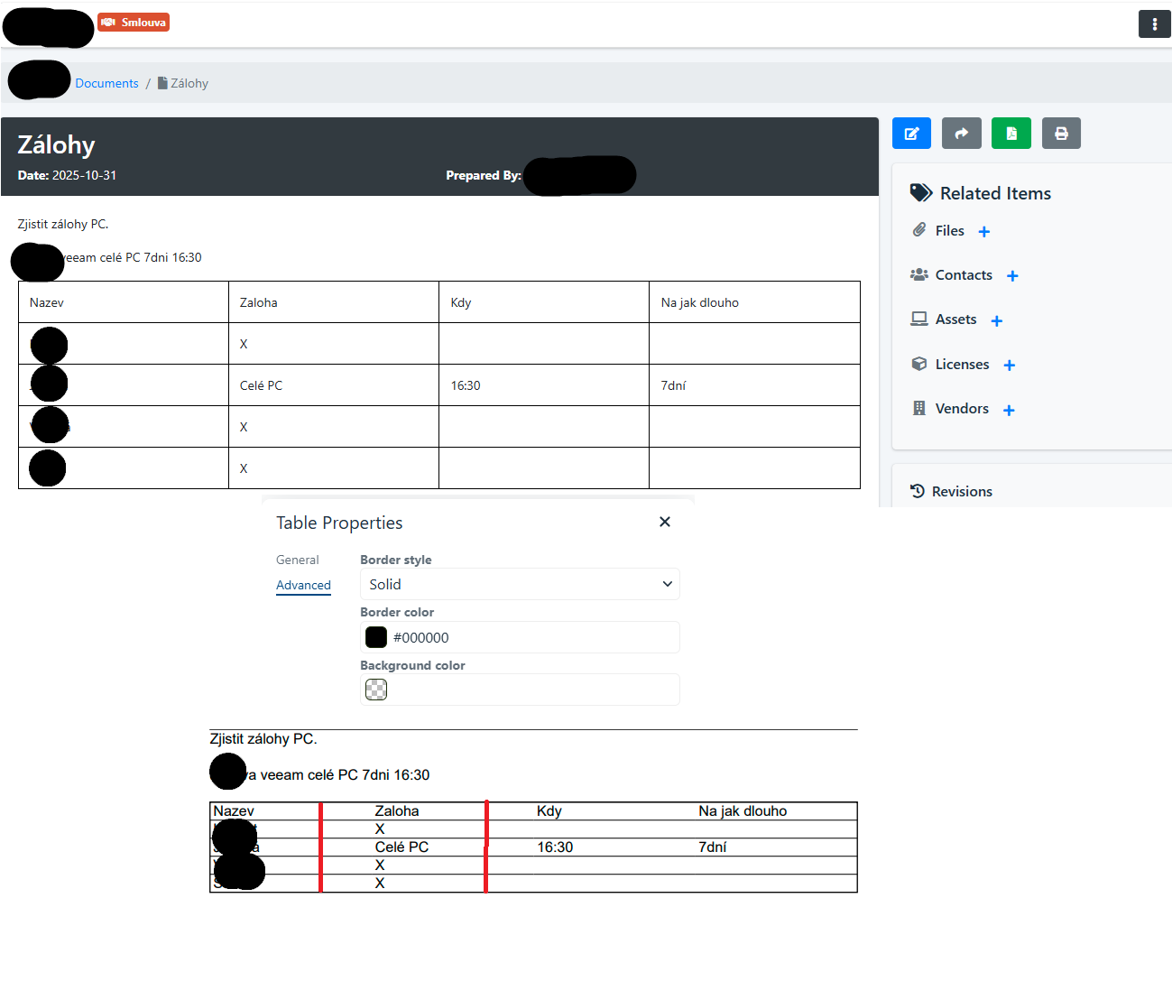1172x1000 pixels.
Task: Add a vendor with the plus icon
Action: pyautogui.click(x=1009, y=411)
